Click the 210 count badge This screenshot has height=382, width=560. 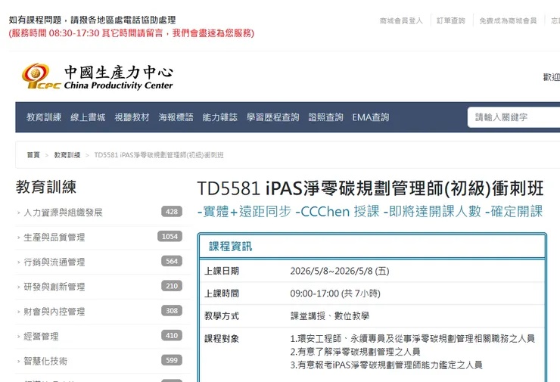click(x=172, y=286)
